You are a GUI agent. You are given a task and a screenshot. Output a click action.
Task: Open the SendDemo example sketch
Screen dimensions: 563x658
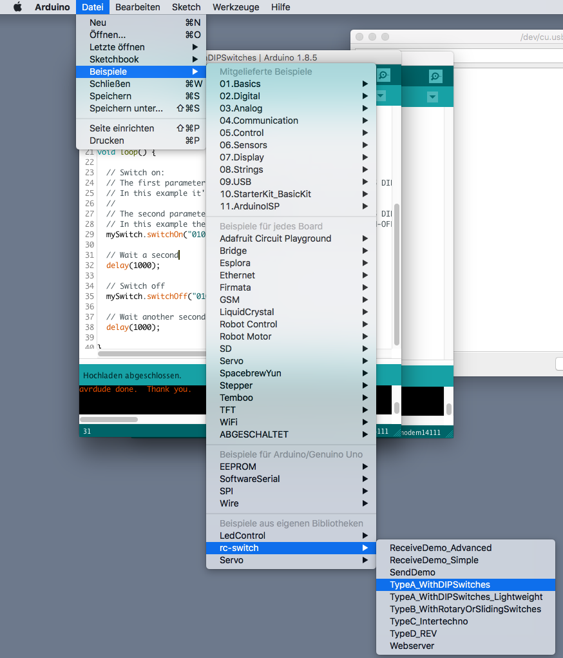pyautogui.click(x=412, y=572)
